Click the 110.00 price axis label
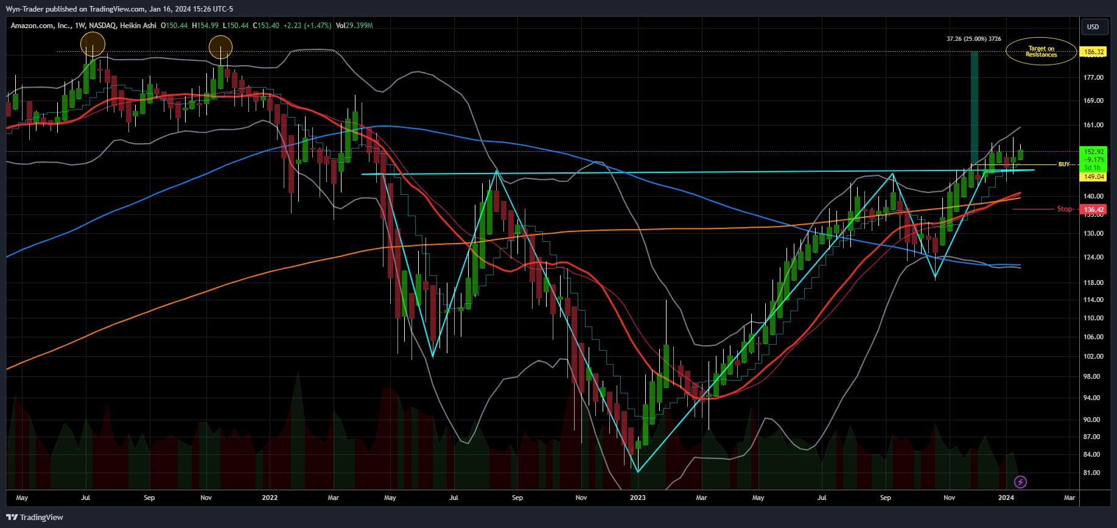The width and height of the screenshot is (1117, 528). 1094,318
